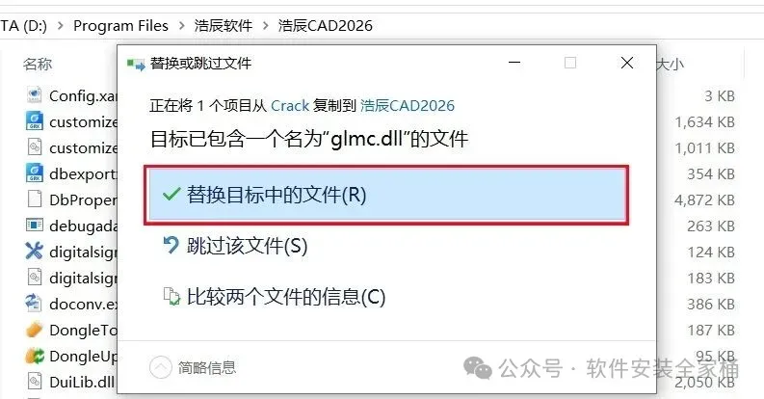Sort by the 名称 column header
764x399 pixels.
click(38, 64)
